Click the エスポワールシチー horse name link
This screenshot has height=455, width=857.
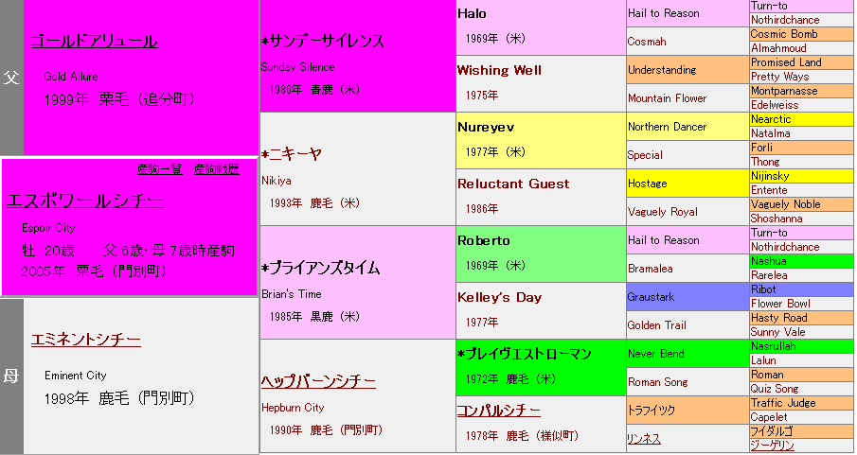(x=85, y=201)
